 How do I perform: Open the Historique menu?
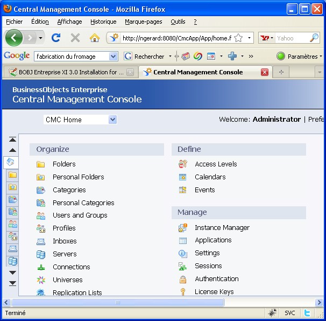pyautogui.click(x=103, y=22)
